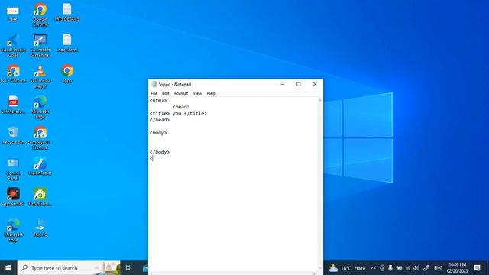The width and height of the screenshot is (489, 275).
Task: Open the taskbar clock showing 10:09 PM
Action: [457, 268]
